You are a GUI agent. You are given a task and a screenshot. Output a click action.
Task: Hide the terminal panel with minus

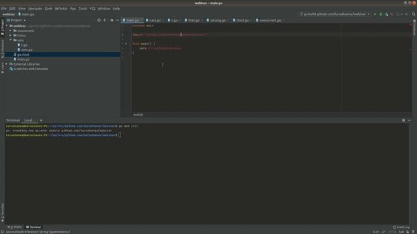[409, 120]
